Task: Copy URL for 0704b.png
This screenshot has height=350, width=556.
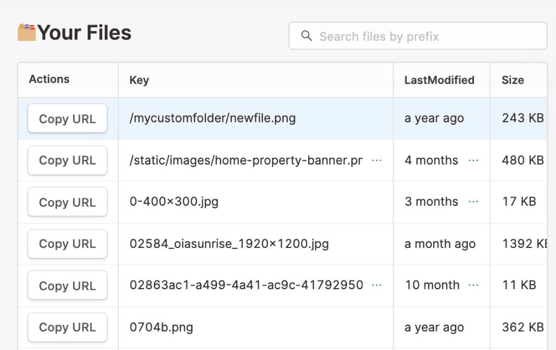Action: pyautogui.click(x=67, y=327)
